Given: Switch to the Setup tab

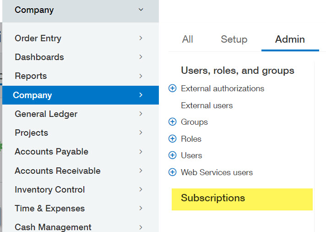Looking at the screenshot, I should (234, 39).
